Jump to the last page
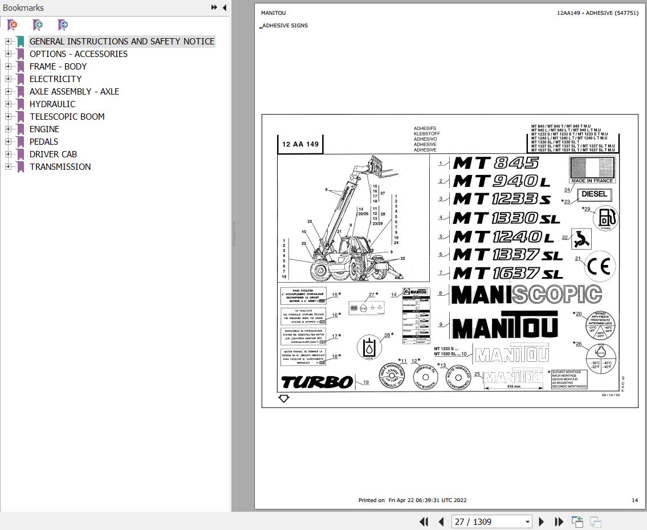The height and width of the screenshot is (530, 647). tap(558, 521)
